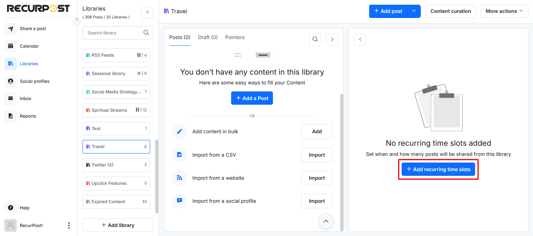This screenshot has width=533, height=236.
Task: Click the paused icon on RSS Feeds
Action: pos(139,55)
